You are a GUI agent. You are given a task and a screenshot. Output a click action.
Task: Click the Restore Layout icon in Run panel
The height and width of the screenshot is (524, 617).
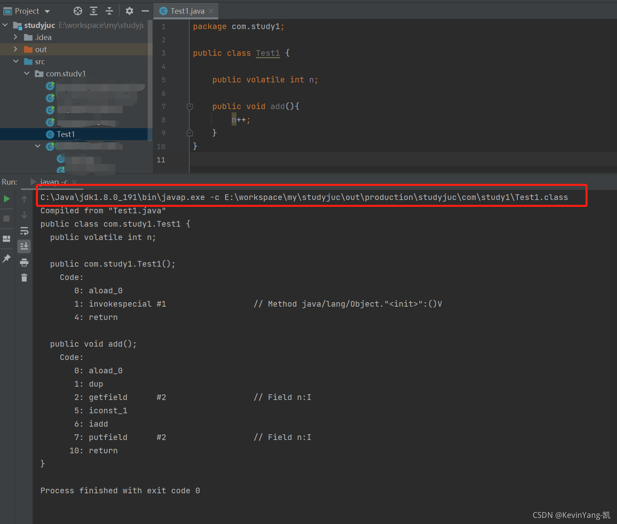tap(6, 239)
